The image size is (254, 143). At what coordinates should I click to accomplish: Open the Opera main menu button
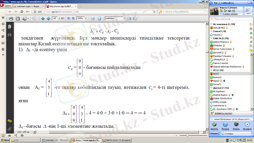pos(6,6)
